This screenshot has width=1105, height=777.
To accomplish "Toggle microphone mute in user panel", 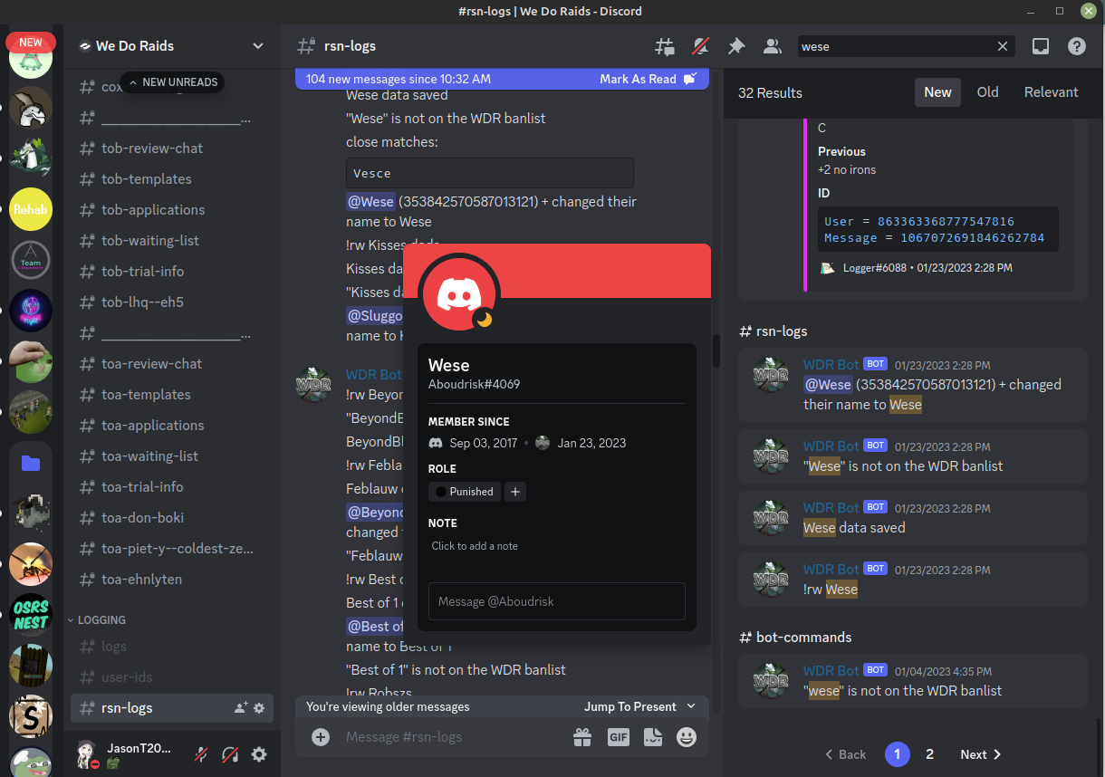I will tap(201, 753).
